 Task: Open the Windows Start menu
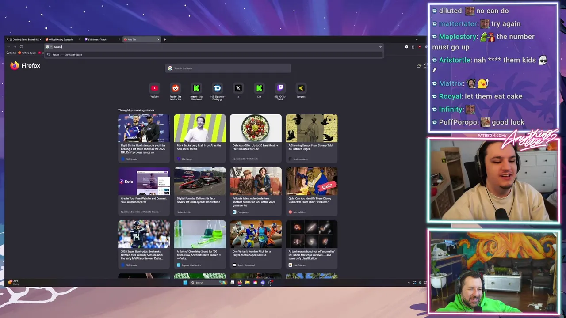pos(185,283)
